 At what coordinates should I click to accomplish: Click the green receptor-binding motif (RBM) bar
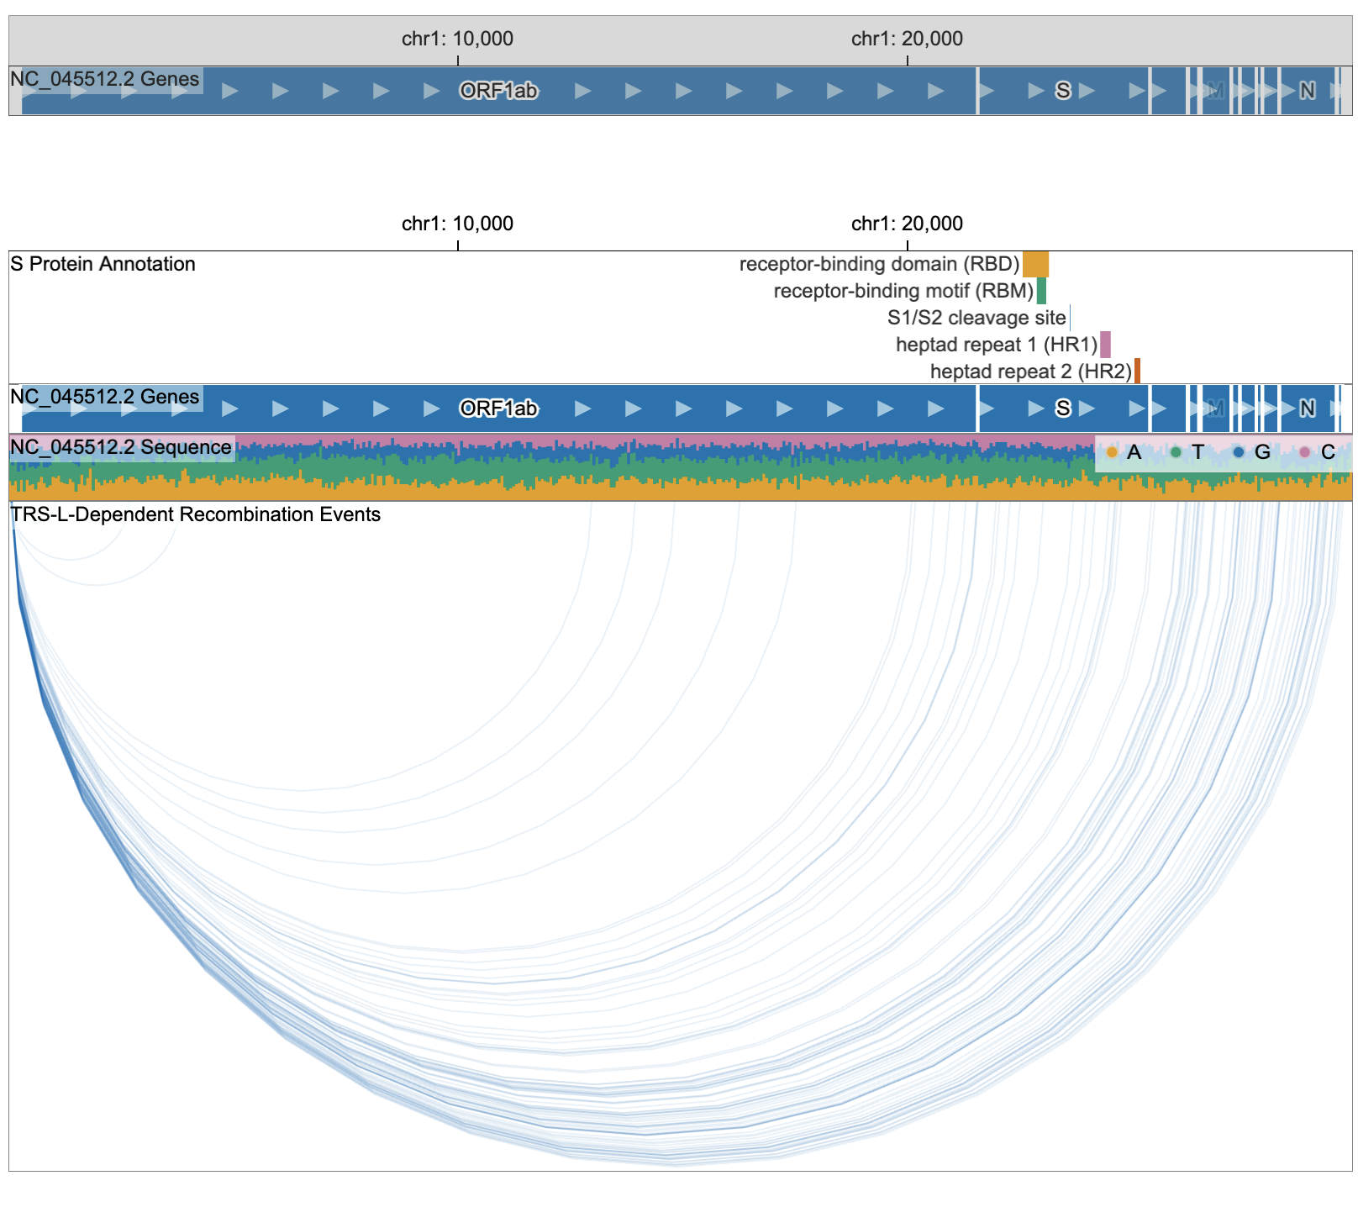click(x=1041, y=291)
